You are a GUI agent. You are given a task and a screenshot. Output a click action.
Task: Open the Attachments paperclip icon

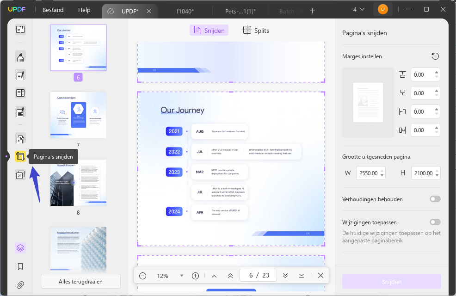point(20,285)
